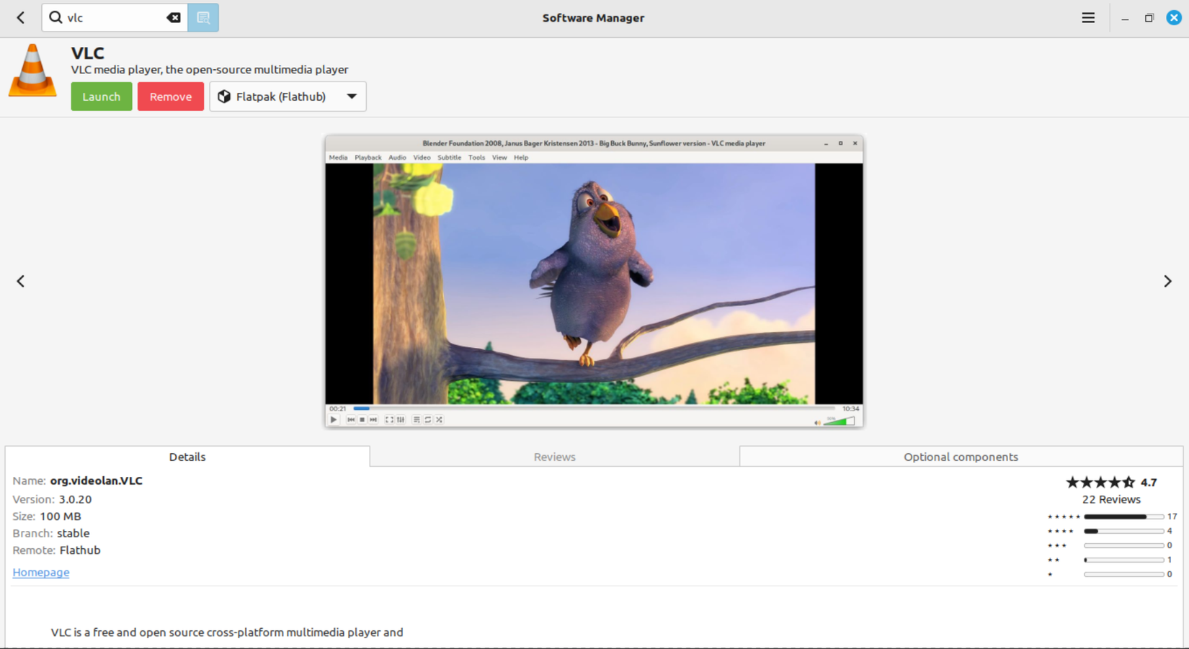Click the version 3.0.20 value
This screenshot has height=649, width=1189.
click(75, 499)
